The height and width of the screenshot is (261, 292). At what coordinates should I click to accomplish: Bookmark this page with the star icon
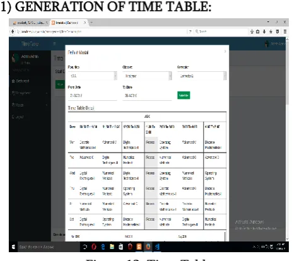(252, 32)
